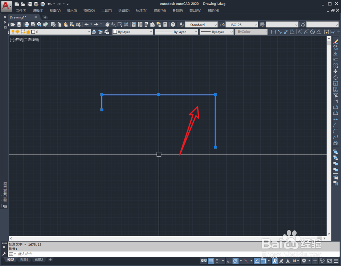Click the [-] viewport controls label
Image resolution: width=341 pixels, height=266 pixels.
coord(12,40)
